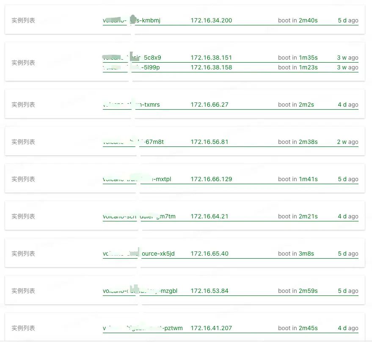Click the IP address 172.16.34.200
The height and width of the screenshot is (342, 372).
coord(211,20)
